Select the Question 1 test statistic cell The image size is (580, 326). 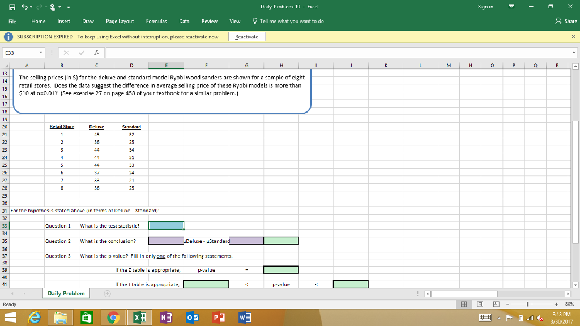[166, 225]
